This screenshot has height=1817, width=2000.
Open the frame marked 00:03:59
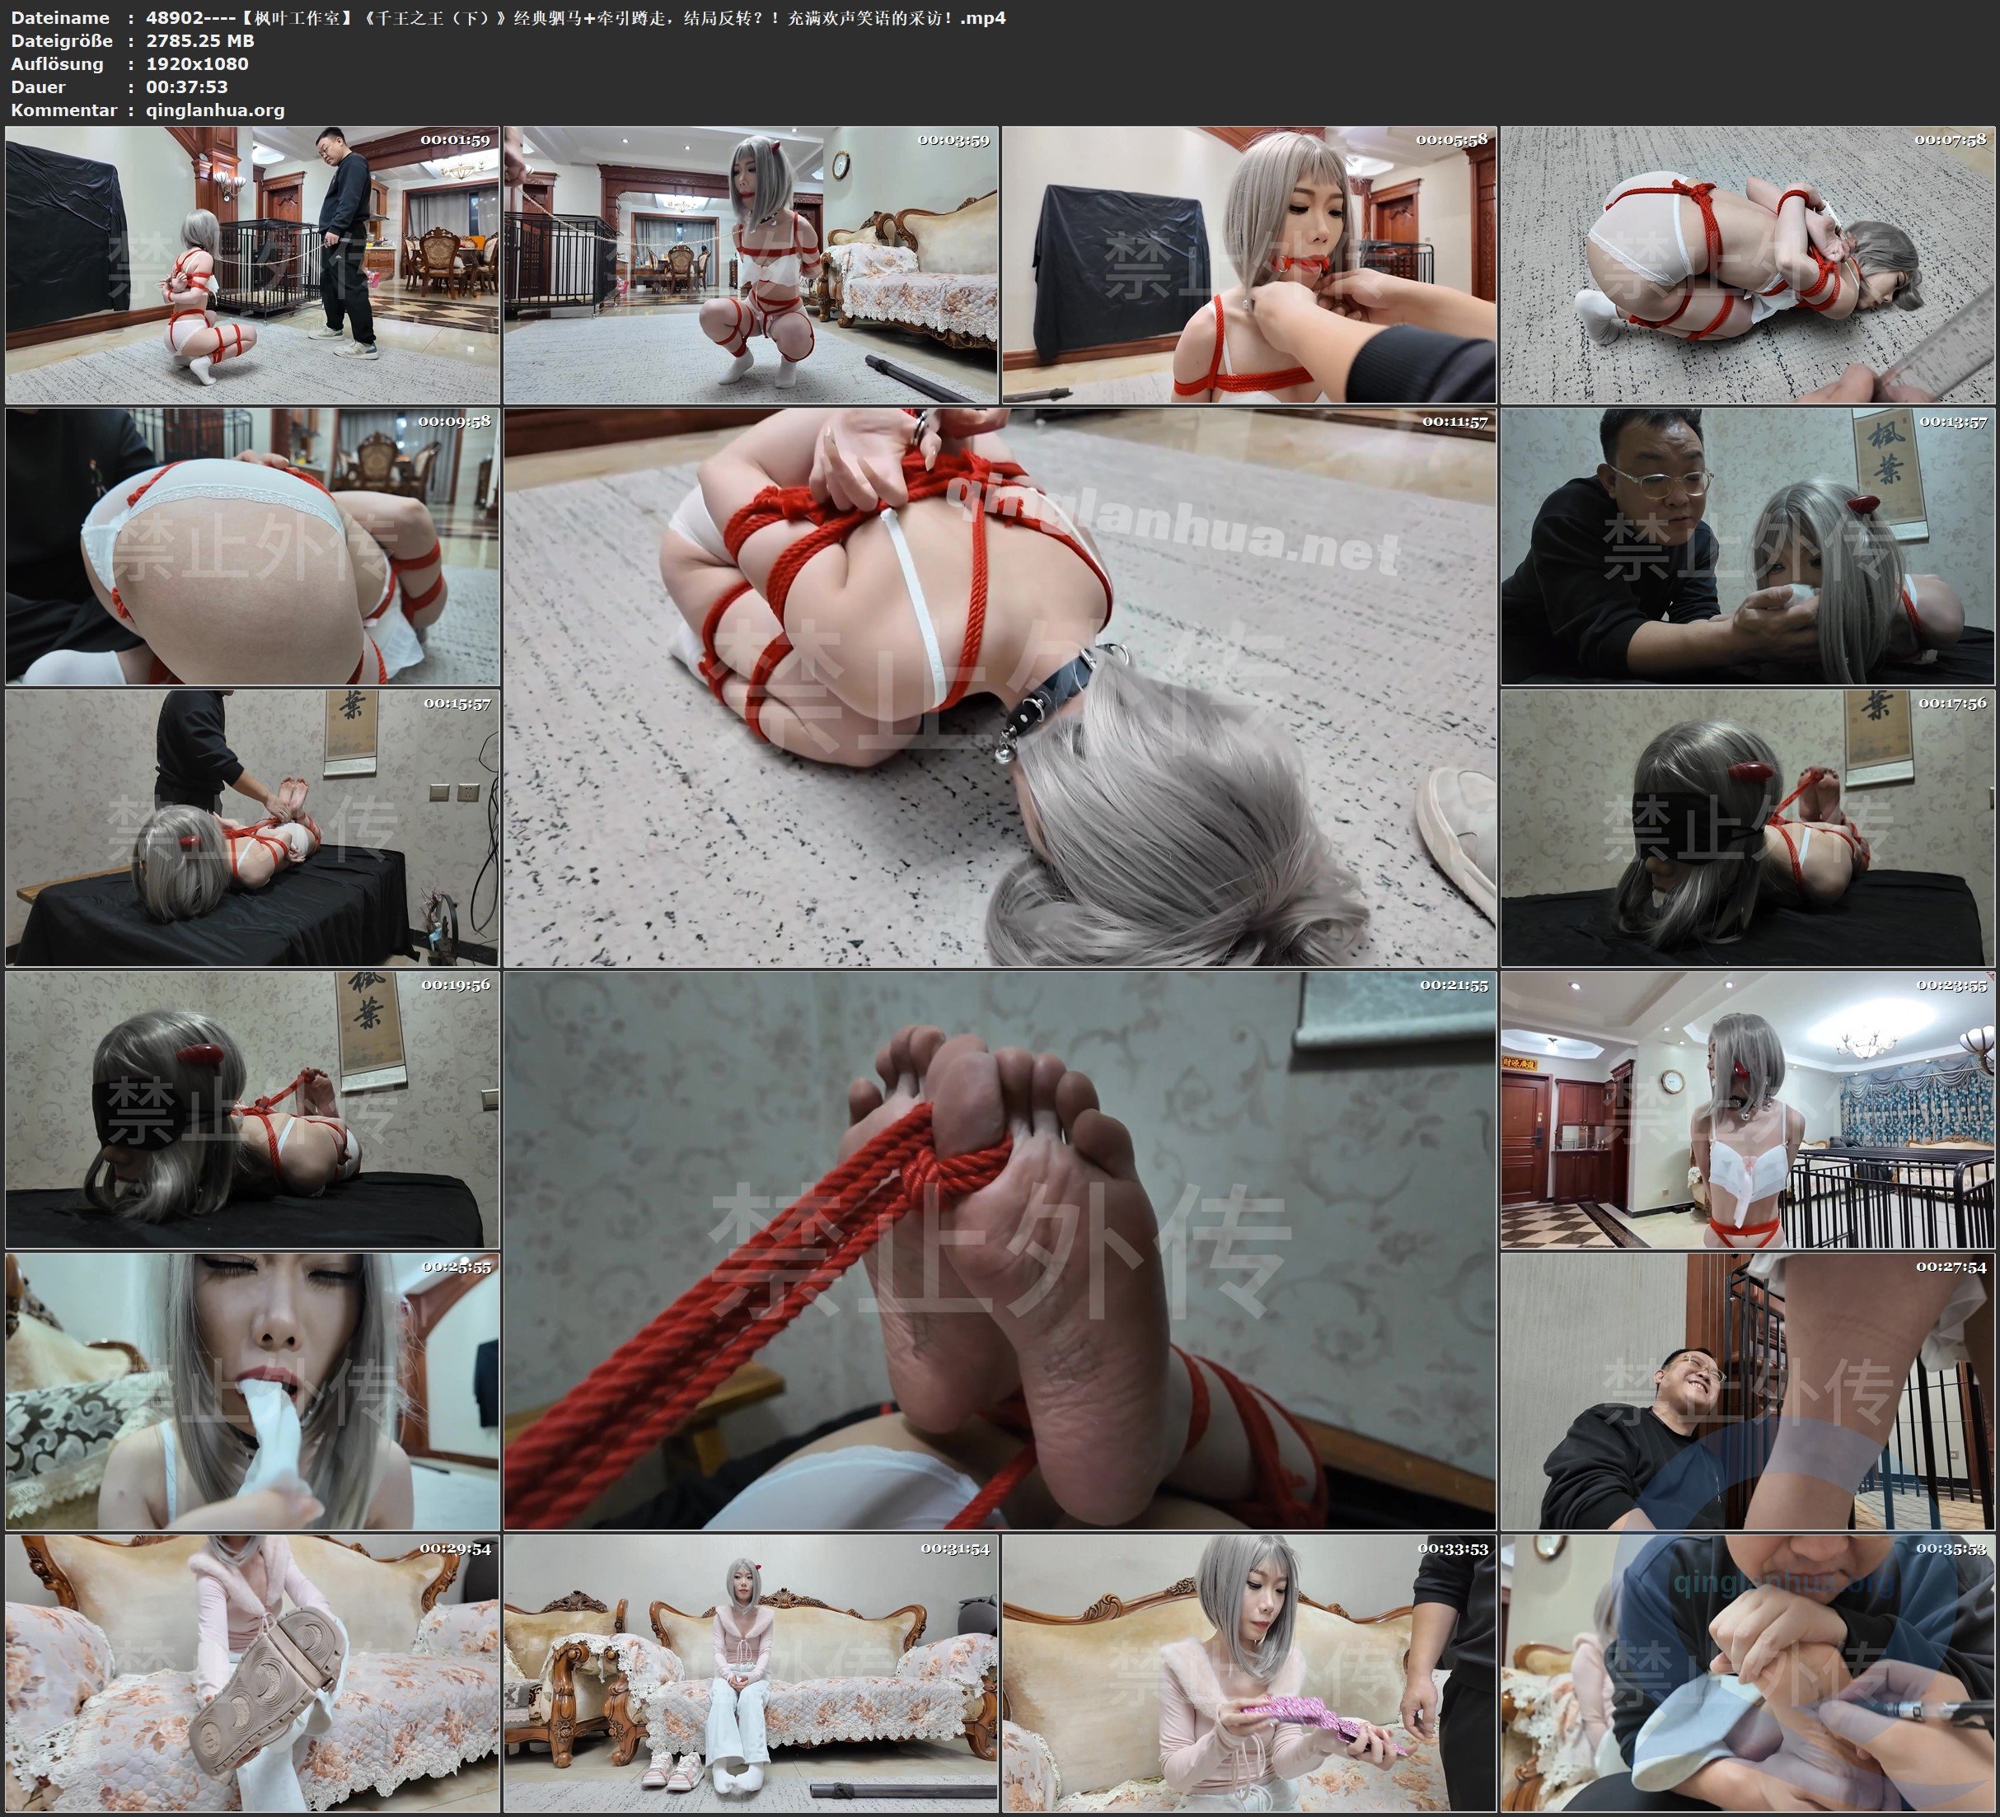pyautogui.click(x=750, y=264)
